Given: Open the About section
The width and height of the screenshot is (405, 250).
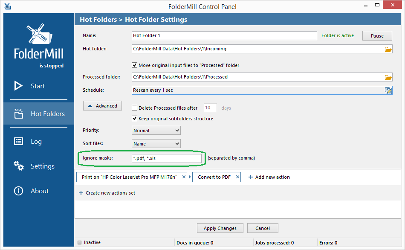Looking at the screenshot, I should click(39, 191).
